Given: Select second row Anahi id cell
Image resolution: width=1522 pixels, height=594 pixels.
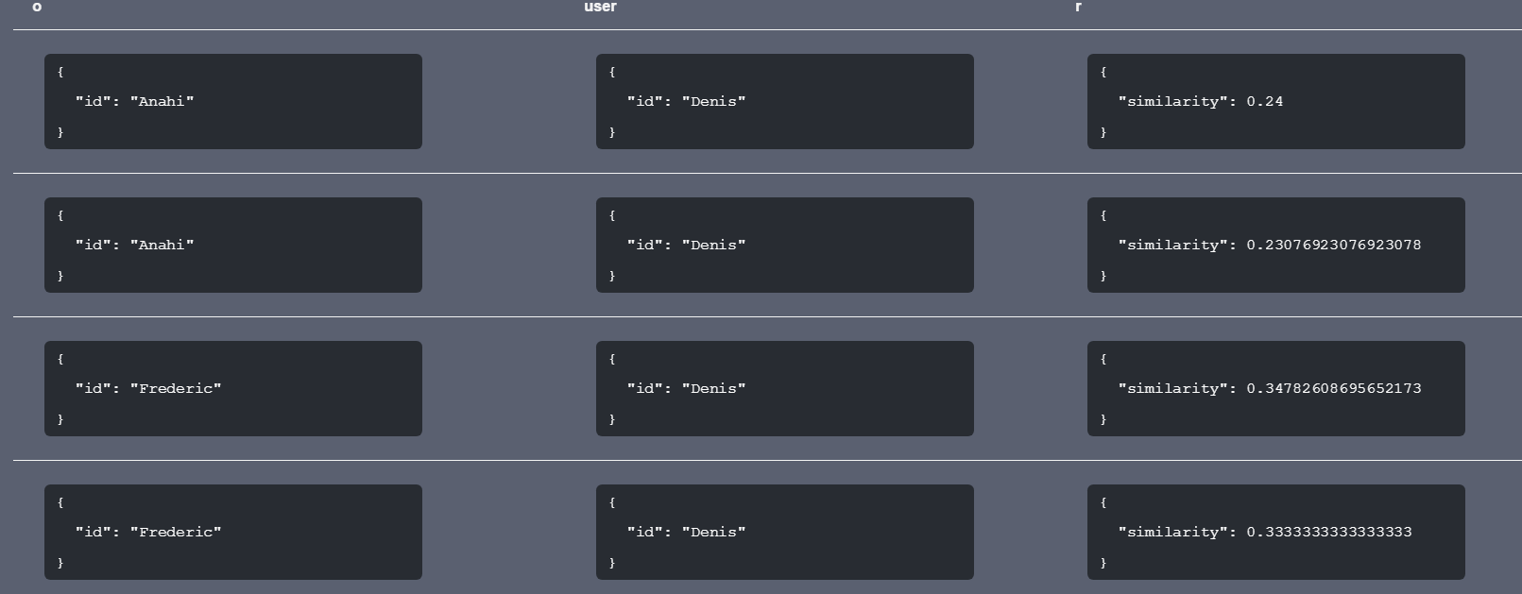Looking at the screenshot, I should point(233,245).
